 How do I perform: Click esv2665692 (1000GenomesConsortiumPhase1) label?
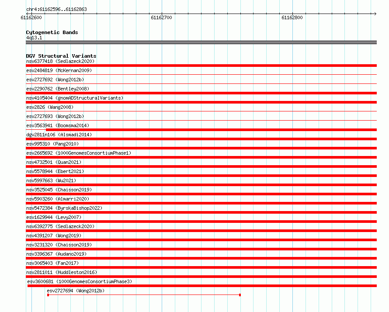pyautogui.click(x=79, y=153)
